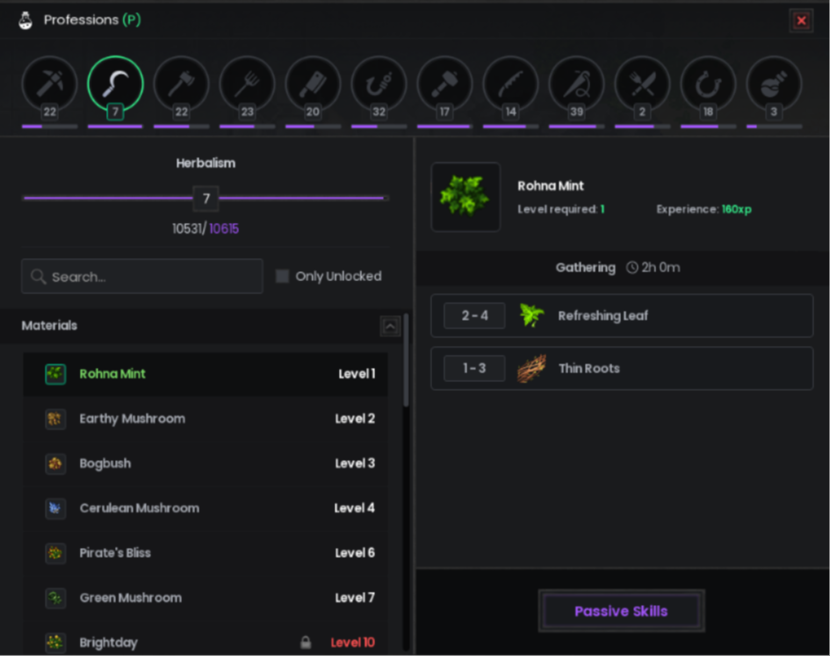Open the Cooking fork and knife icon
The width and height of the screenshot is (830, 656).
tap(642, 83)
